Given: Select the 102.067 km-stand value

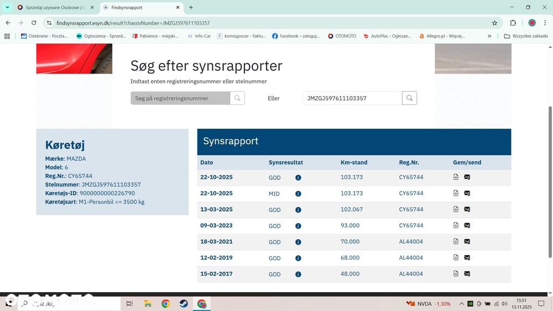Looking at the screenshot, I should point(352,209).
